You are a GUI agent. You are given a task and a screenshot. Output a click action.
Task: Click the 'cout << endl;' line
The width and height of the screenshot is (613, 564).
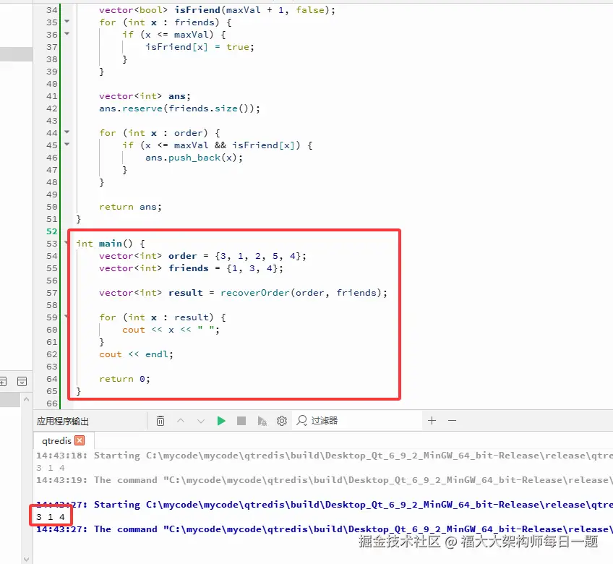[136, 354]
